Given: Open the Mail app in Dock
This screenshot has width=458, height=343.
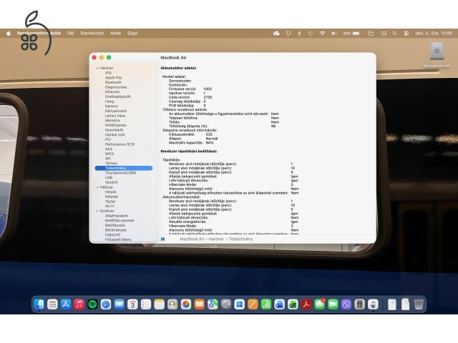Looking at the screenshot, I should (120, 304).
